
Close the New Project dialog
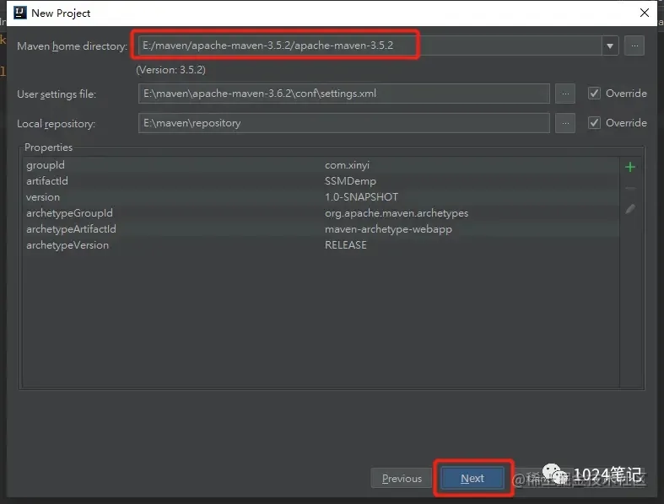pos(644,13)
